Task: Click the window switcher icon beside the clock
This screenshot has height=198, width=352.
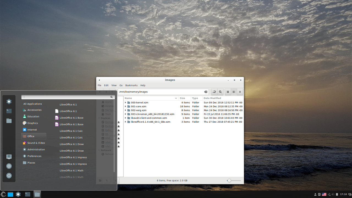Action: 350,194
